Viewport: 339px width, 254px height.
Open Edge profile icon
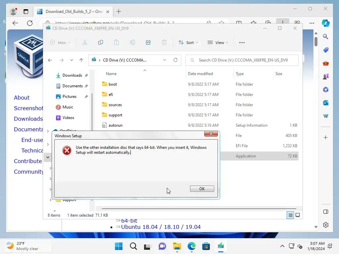coord(13,12)
